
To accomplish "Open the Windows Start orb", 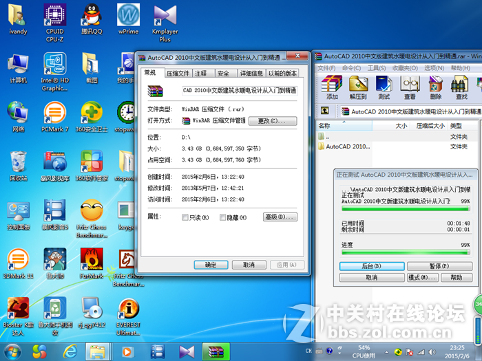I will coord(12,352).
